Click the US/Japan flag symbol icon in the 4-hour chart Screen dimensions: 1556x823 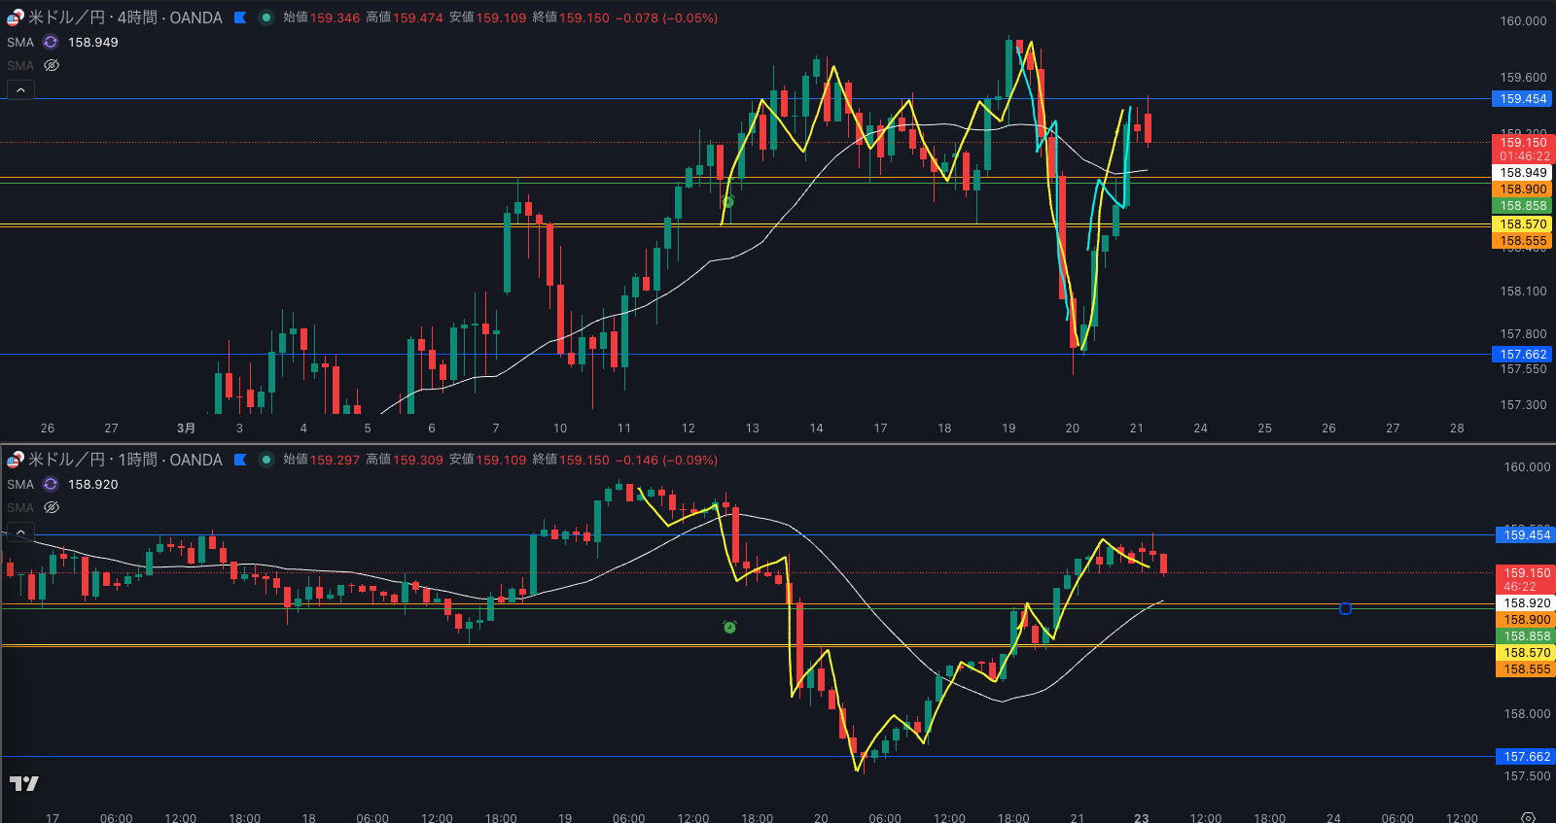15,17
